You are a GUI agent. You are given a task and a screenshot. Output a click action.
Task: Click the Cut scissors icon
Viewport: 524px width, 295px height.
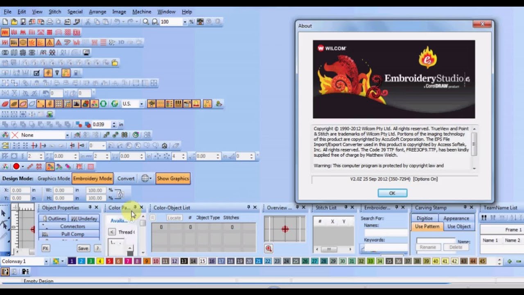88,22
